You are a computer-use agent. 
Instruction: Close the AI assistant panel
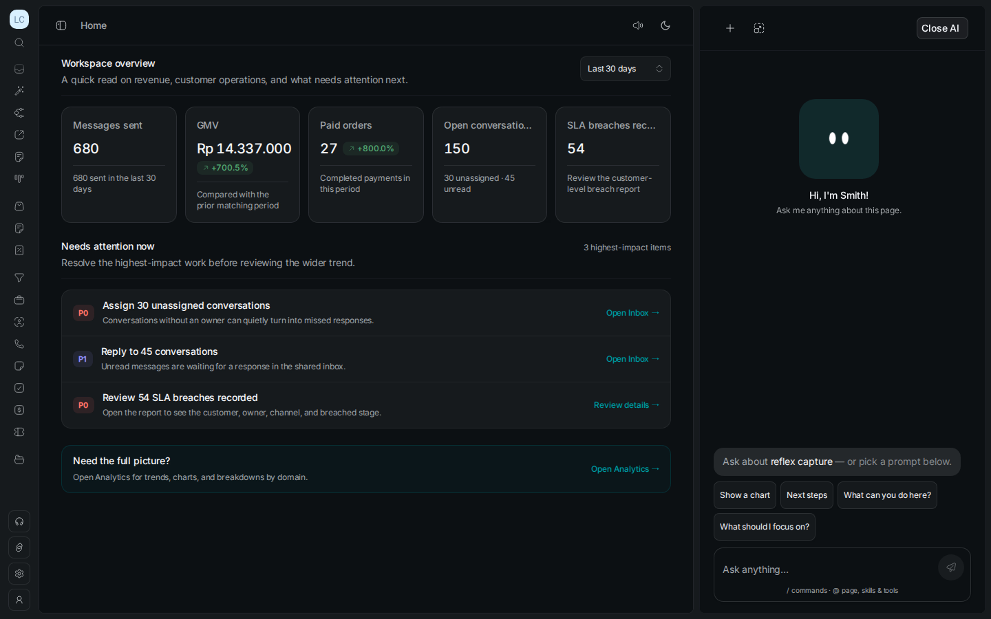942,28
